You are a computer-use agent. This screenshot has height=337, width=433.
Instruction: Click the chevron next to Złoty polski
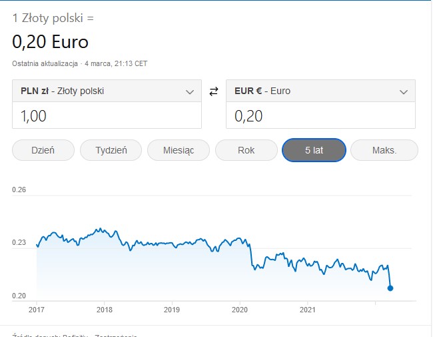pyautogui.click(x=190, y=91)
